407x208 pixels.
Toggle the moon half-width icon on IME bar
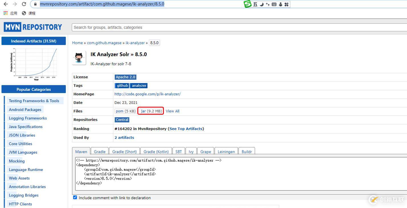[x=262, y=4]
